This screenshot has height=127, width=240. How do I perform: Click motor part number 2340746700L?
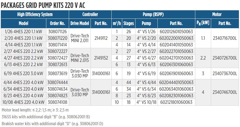point(225,92)
